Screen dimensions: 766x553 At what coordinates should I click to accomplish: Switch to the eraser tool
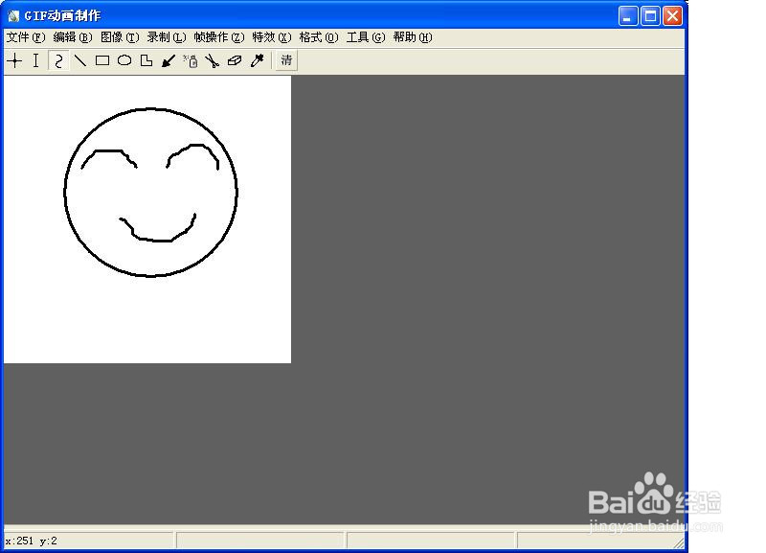tap(235, 60)
